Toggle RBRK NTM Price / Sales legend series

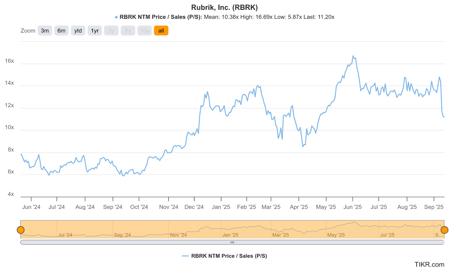[x=224, y=256]
